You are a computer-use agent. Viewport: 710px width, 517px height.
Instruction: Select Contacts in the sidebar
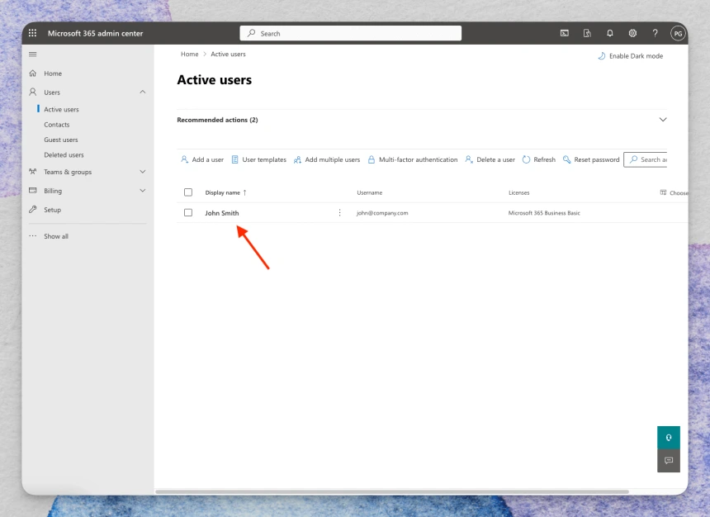point(56,124)
